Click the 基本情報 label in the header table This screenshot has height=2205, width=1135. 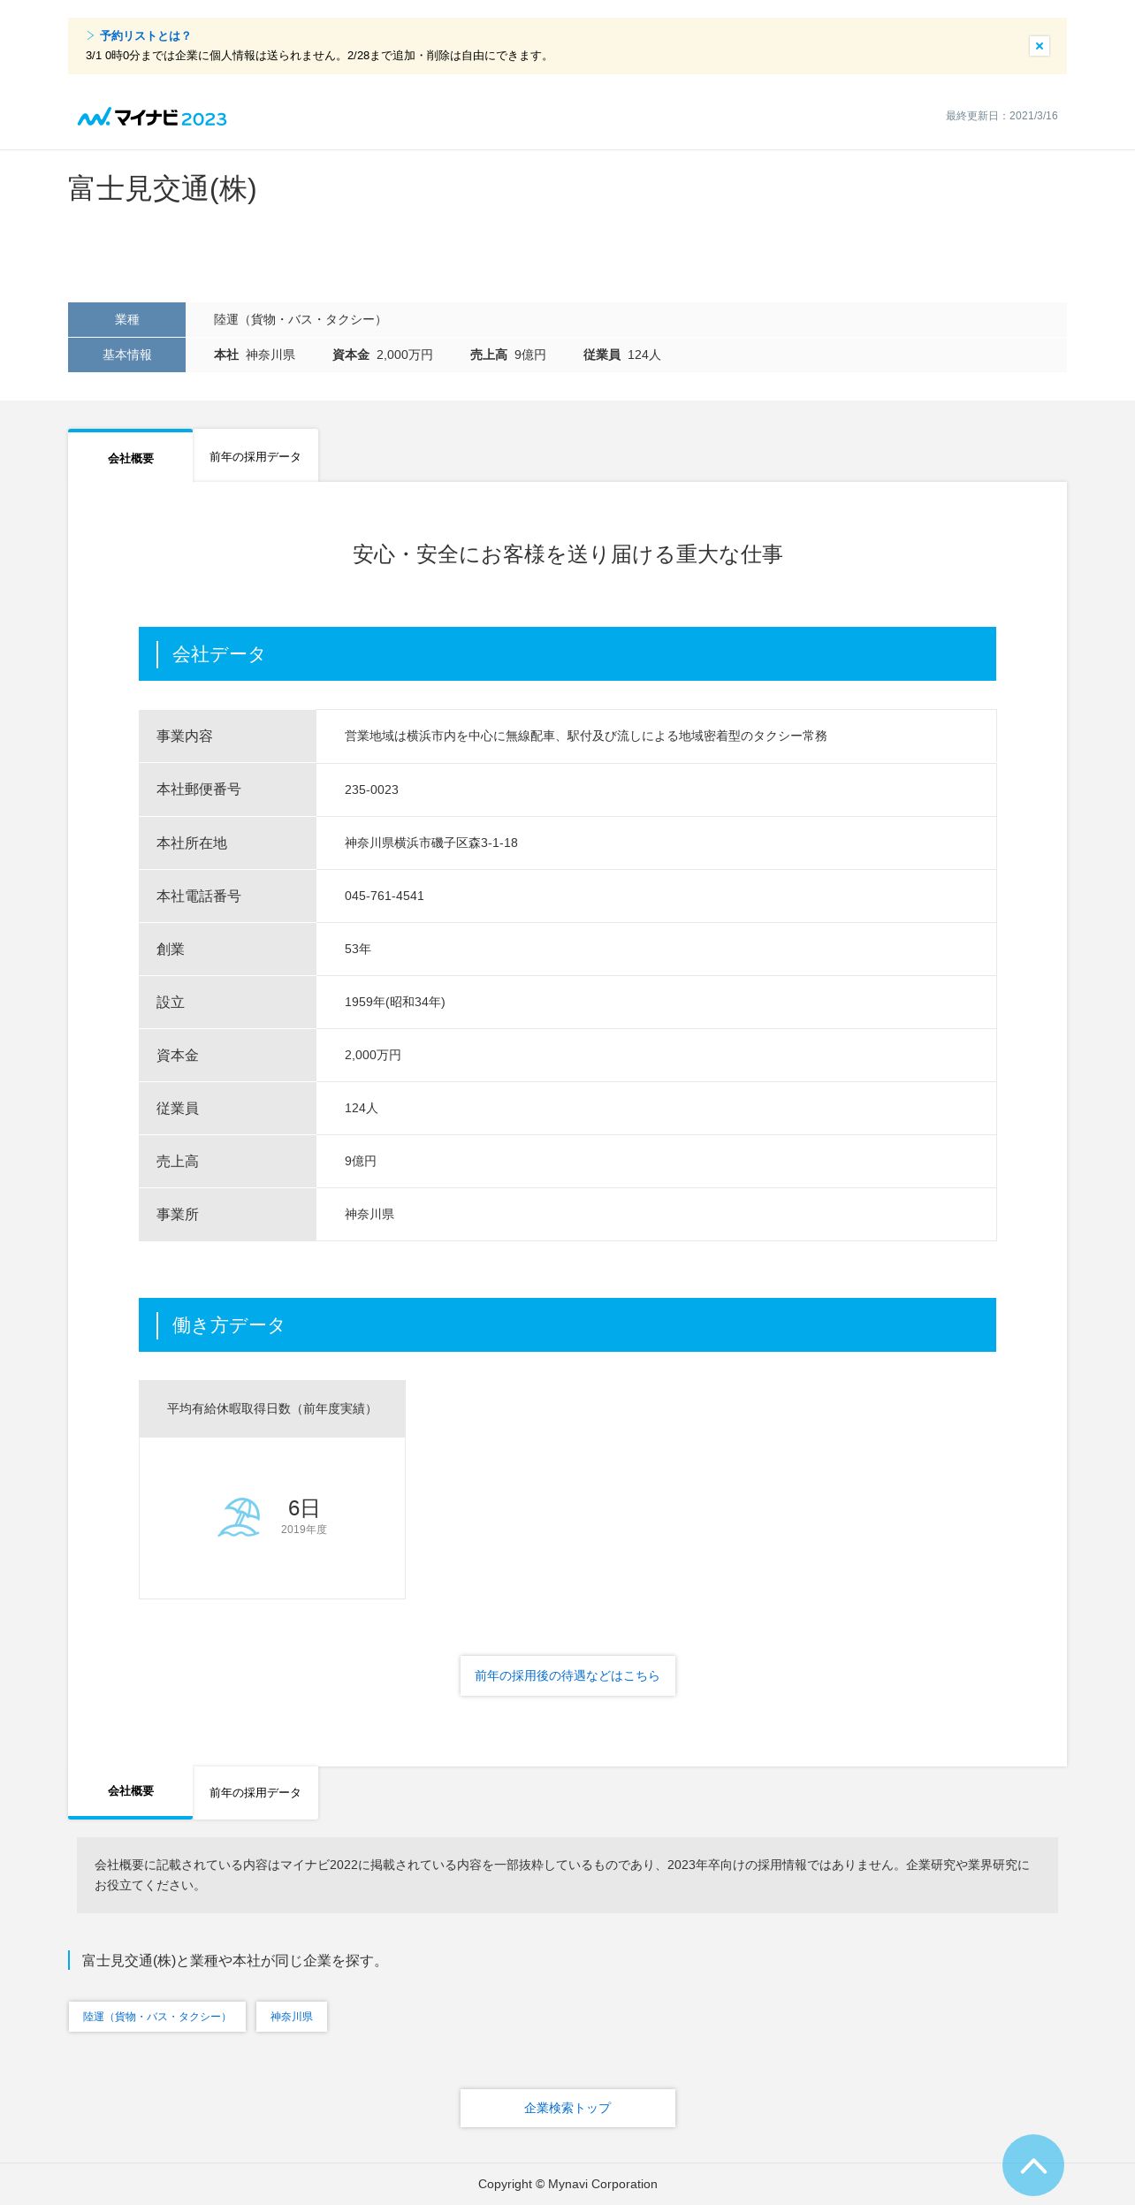point(126,355)
